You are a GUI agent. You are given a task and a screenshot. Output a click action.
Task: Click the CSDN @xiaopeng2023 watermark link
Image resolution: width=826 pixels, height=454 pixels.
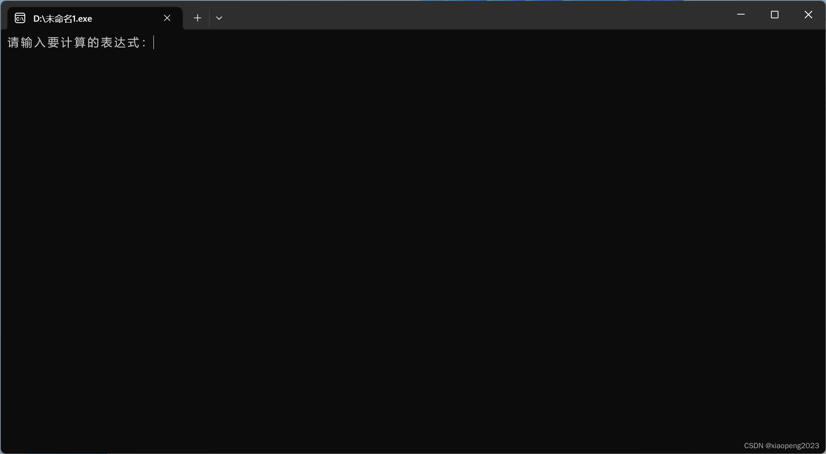[x=782, y=445]
